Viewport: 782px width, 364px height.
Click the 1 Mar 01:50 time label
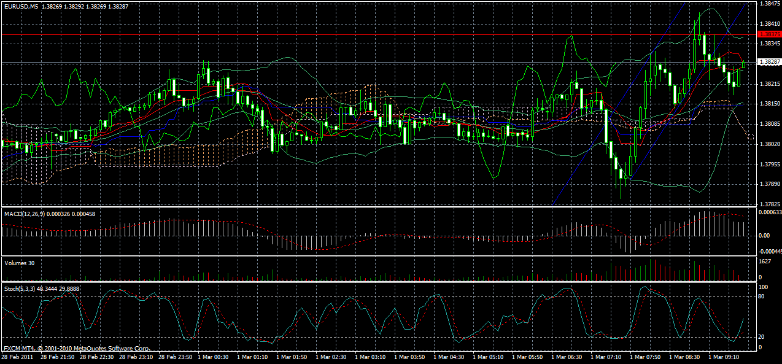pos(293,357)
